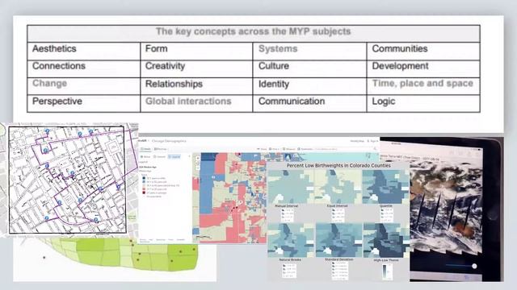Screen dimensions: 517x290
Task: Click the 'Development' table cell
Action: coord(423,68)
